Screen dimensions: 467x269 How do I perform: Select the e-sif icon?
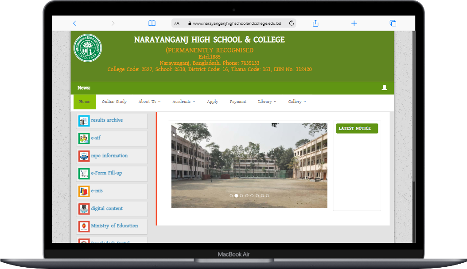click(84, 138)
